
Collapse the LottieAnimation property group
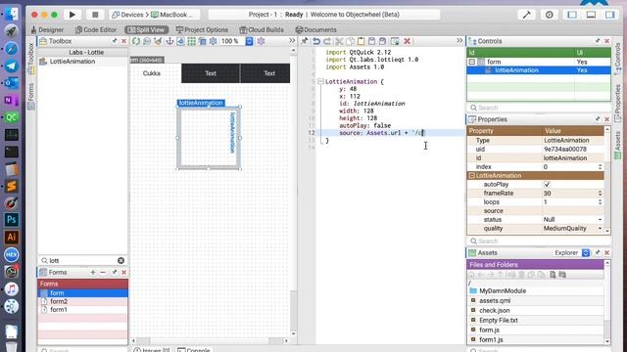471,176
